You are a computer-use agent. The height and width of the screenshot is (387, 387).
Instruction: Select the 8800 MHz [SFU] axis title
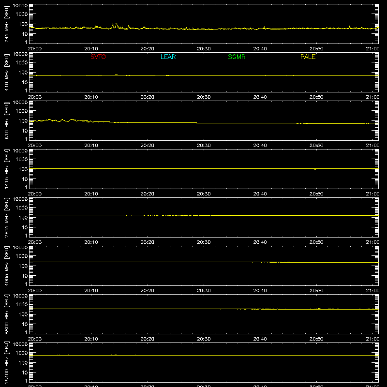(6, 314)
